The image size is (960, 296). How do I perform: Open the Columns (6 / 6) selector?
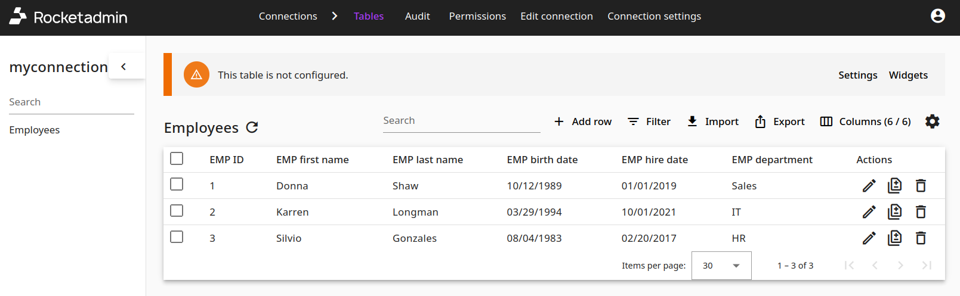[x=866, y=121]
